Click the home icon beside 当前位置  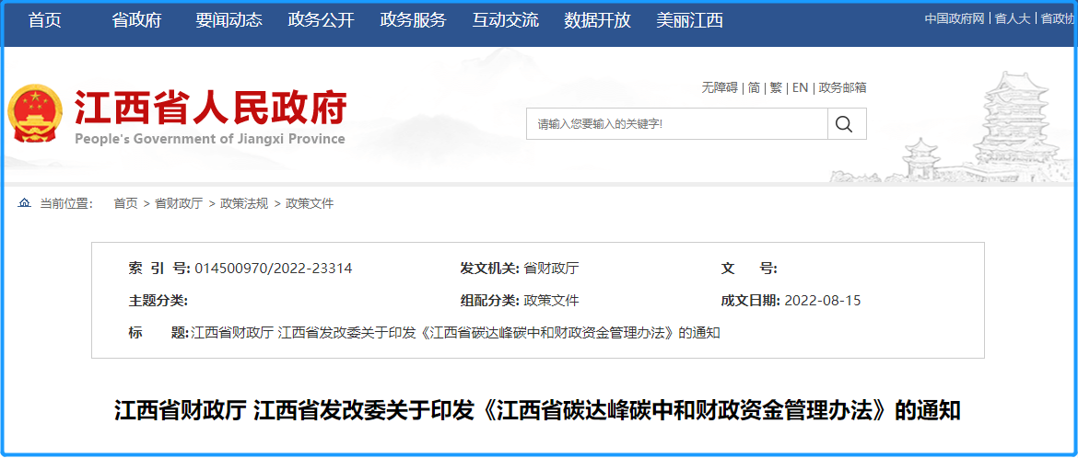[25, 203]
